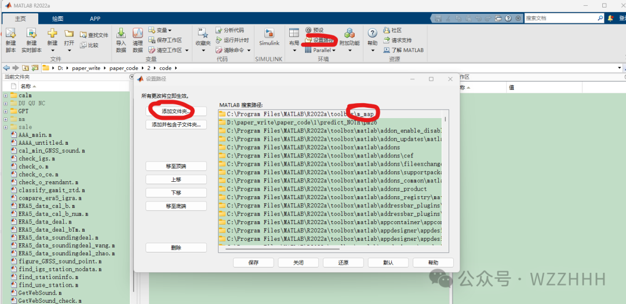Open the 帮助 (Help) dropdown
This screenshot has height=304, width=626.
click(x=372, y=51)
